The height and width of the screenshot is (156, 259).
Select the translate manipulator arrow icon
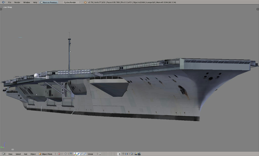(x=78, y=153)
